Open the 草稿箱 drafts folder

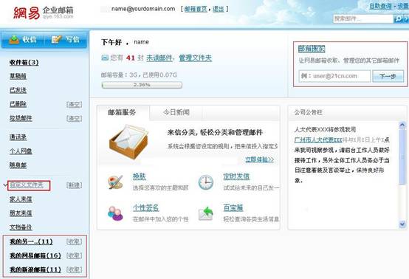[x=18, y=76]
